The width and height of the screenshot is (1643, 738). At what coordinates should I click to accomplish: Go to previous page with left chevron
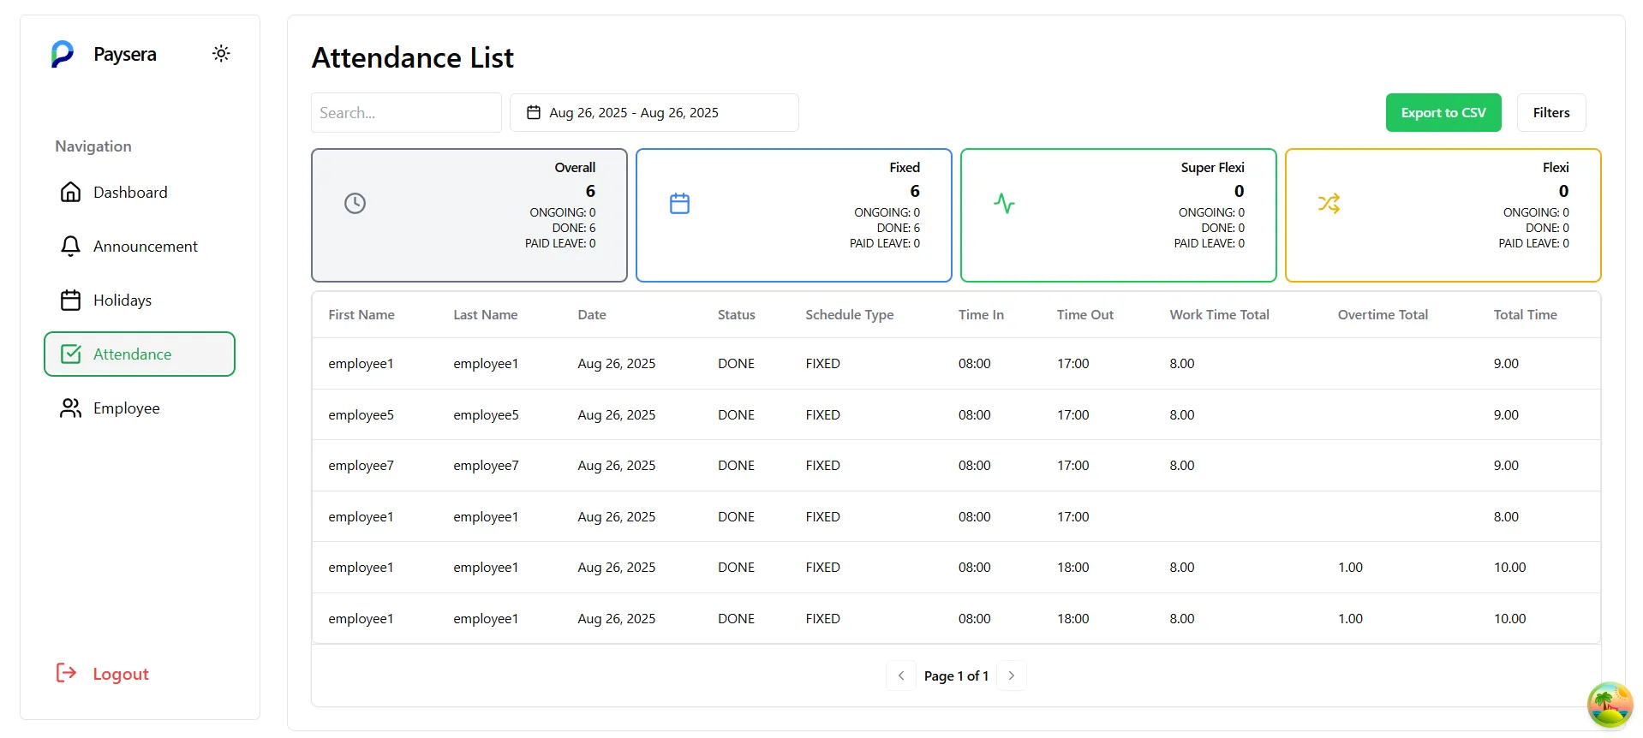coord(901,676)
